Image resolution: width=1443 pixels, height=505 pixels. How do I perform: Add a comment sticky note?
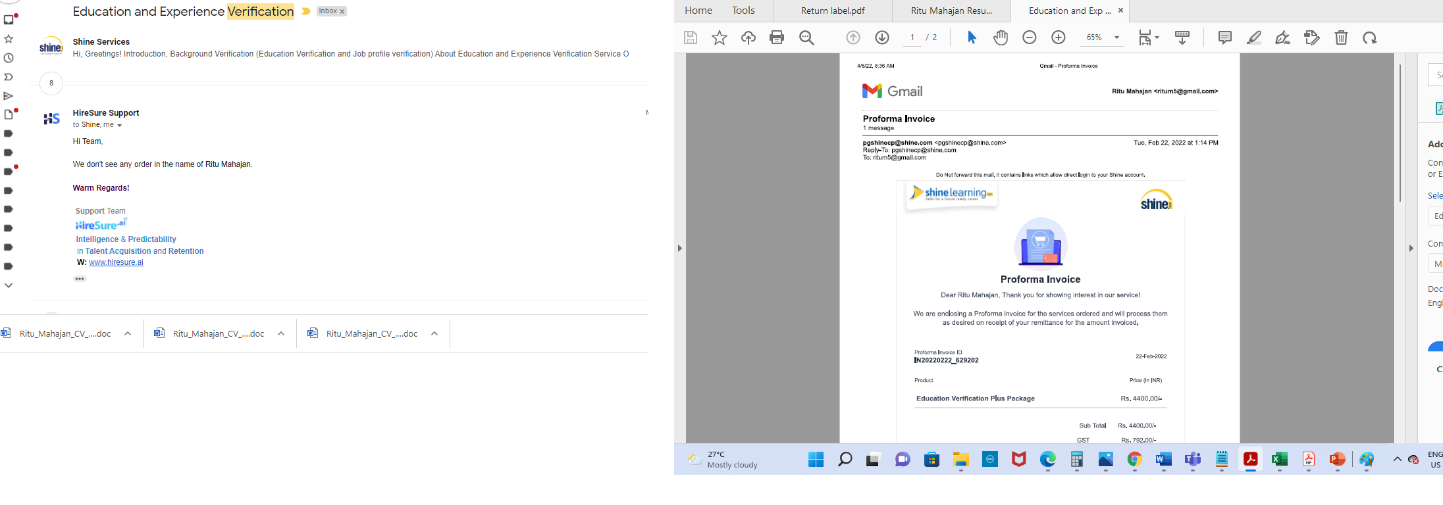(1224, 37)
